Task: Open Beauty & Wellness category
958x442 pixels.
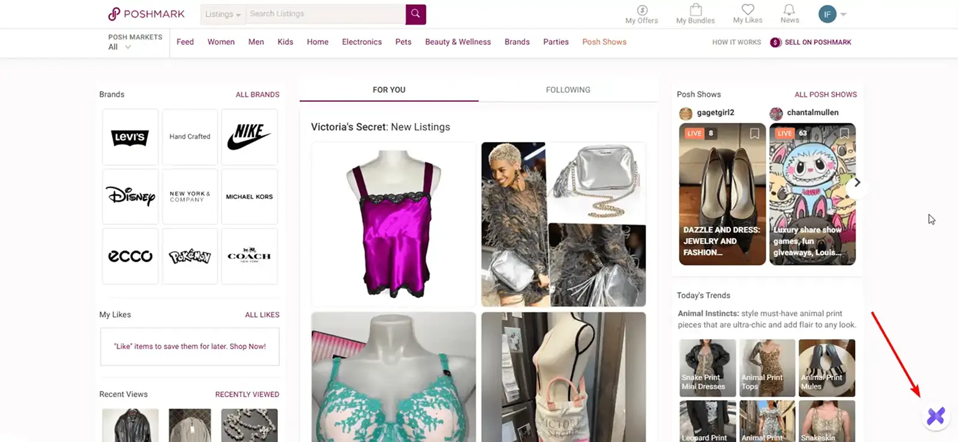Action: tap(458, 42)
